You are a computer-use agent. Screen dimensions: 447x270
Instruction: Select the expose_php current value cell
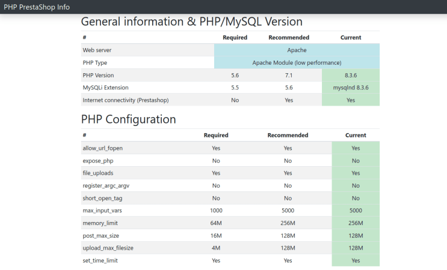pos(356,161)
